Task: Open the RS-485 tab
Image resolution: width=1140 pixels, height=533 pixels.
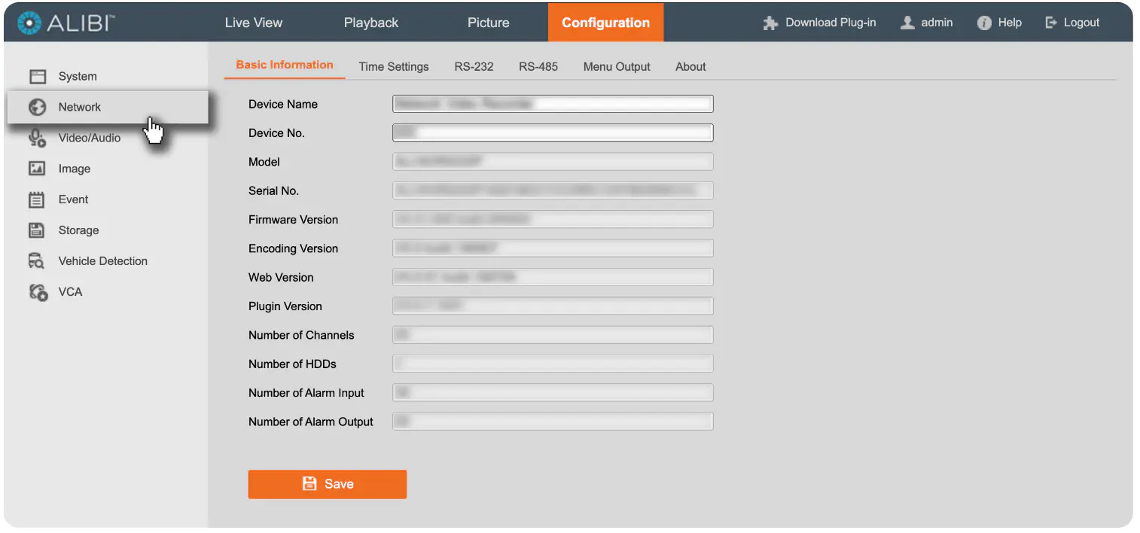Action: [538, 66]
